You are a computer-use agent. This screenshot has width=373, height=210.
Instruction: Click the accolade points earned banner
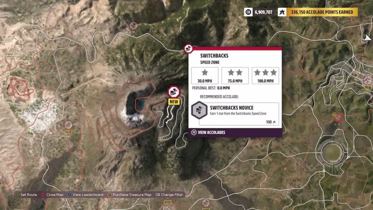322,12
